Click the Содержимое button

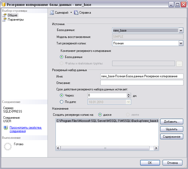click(x=171, y=137)
